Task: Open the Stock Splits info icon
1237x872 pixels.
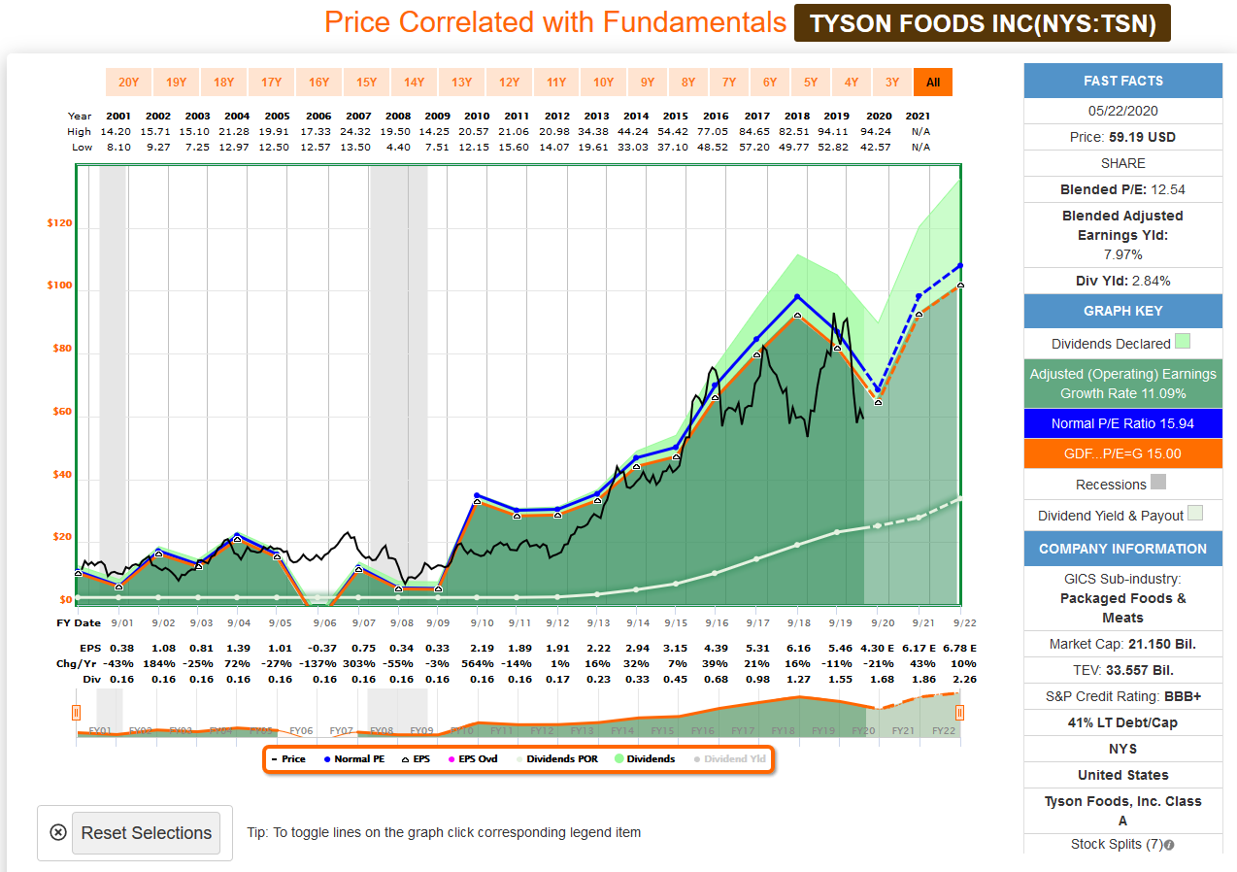Action: point(1169,845)
